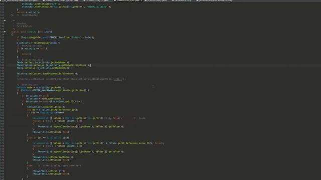The height and width of the screenshot is (180, 321).
Task: Click the 'fHelp.setValue' code line
Action: (44, 68)
